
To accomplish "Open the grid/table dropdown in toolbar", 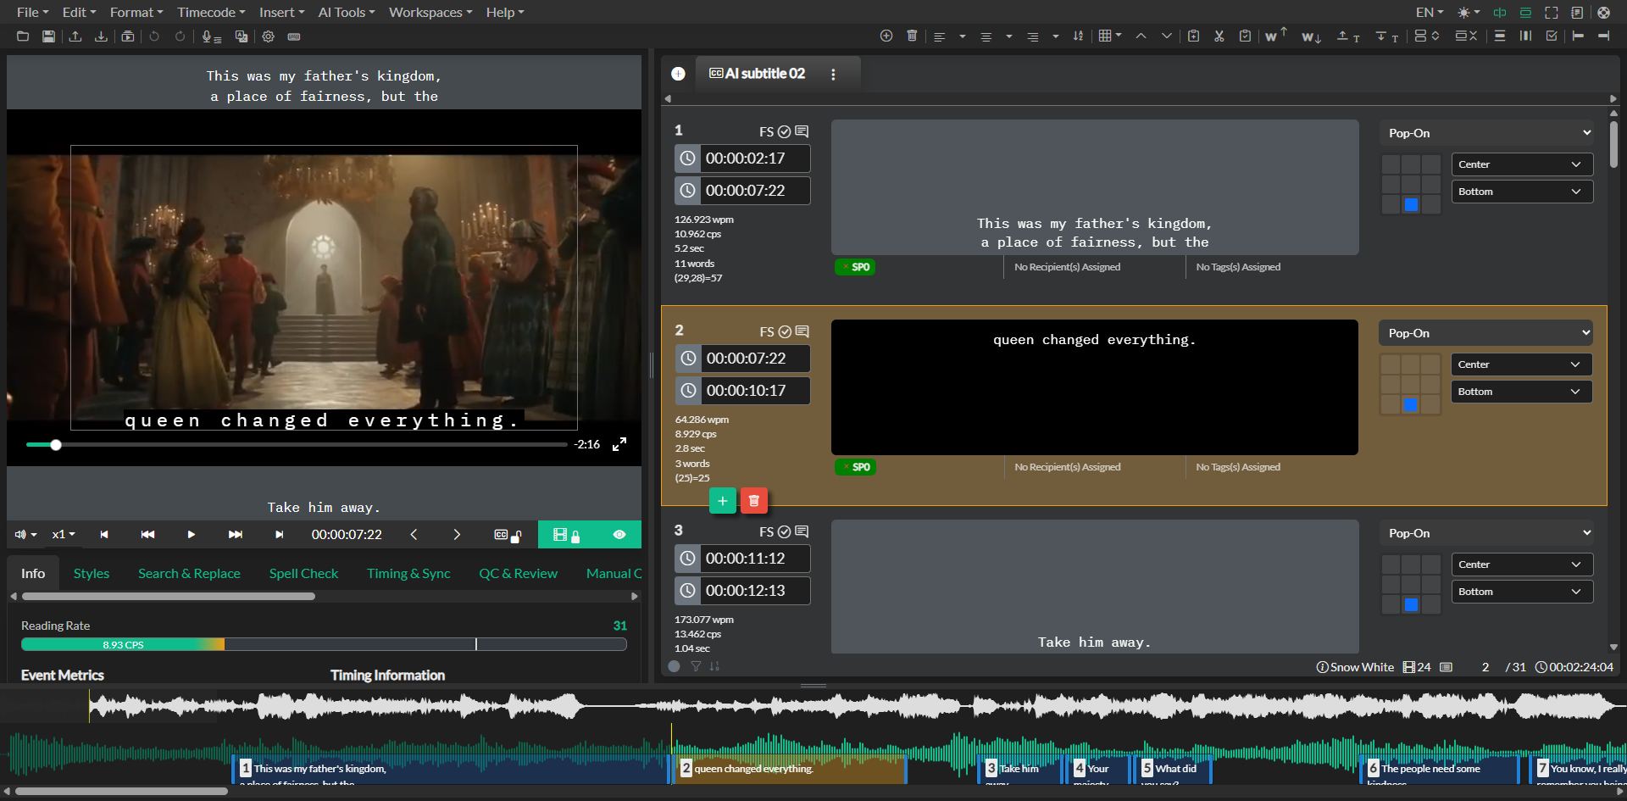I will pos(1110,36).
